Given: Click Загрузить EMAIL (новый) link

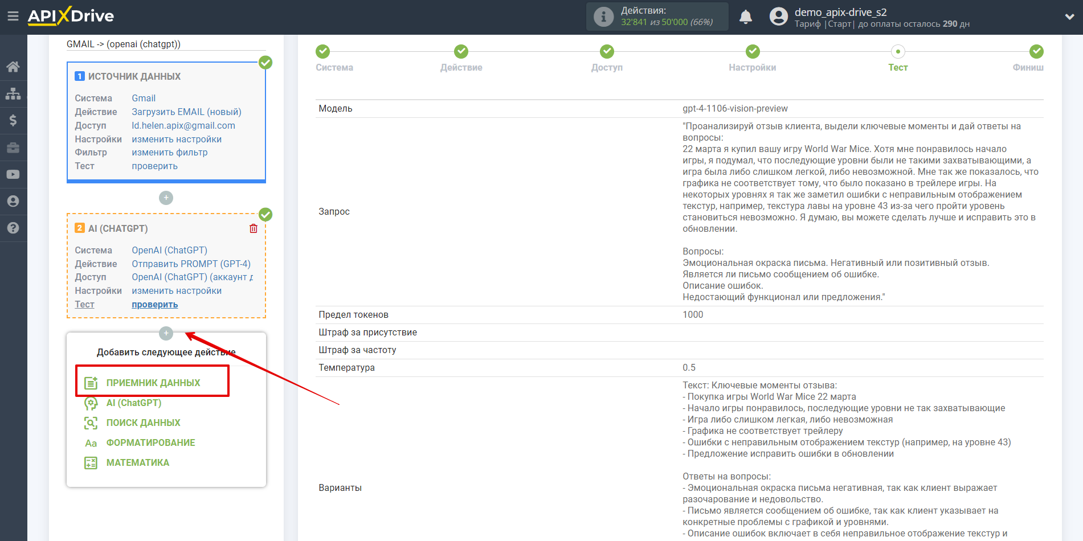Looking at the screenshot, I should coord(187,112).
